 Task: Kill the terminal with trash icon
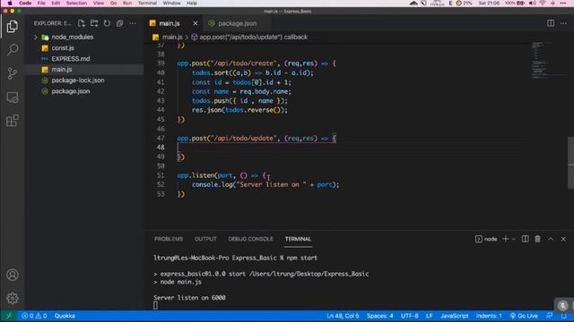(x=537, y=239)
